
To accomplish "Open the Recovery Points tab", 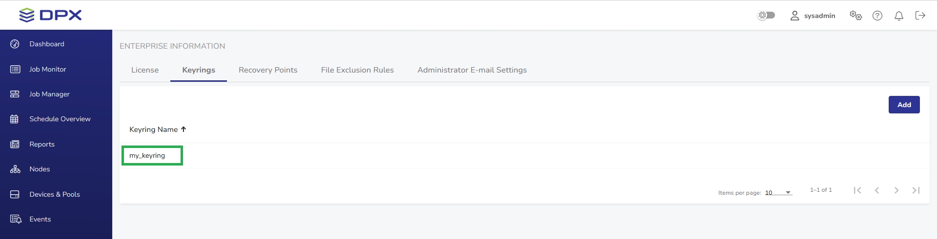I will (x=268, y=70).
